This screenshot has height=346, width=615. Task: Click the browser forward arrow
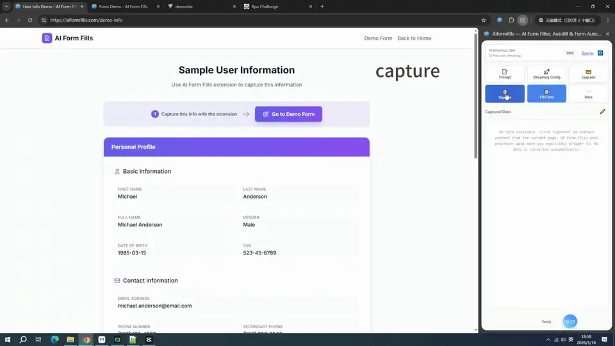tap(19, 20)
